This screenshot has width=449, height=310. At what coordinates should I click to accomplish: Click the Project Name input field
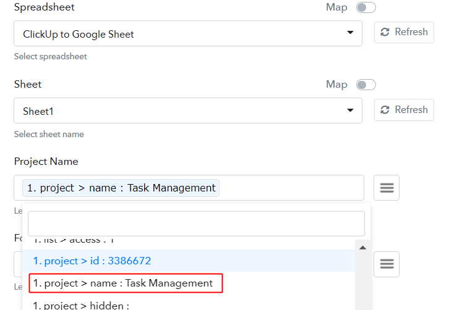189,188
